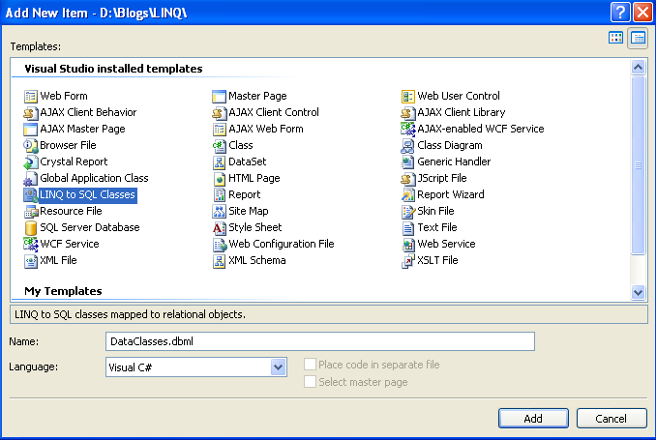Choose the Class Diagram icon
This screenshot has height=440, width=657.
[x=407, y=145]
